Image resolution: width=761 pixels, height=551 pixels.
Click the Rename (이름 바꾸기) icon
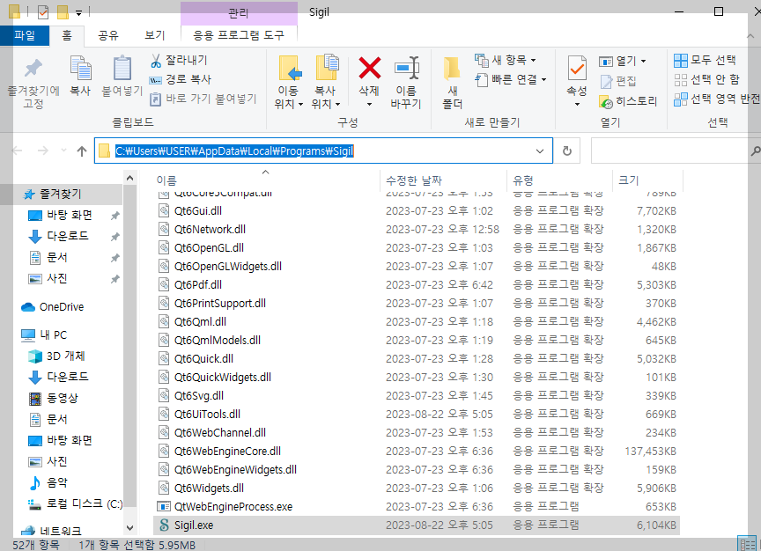pyautogui.click(x=406, y=68)
